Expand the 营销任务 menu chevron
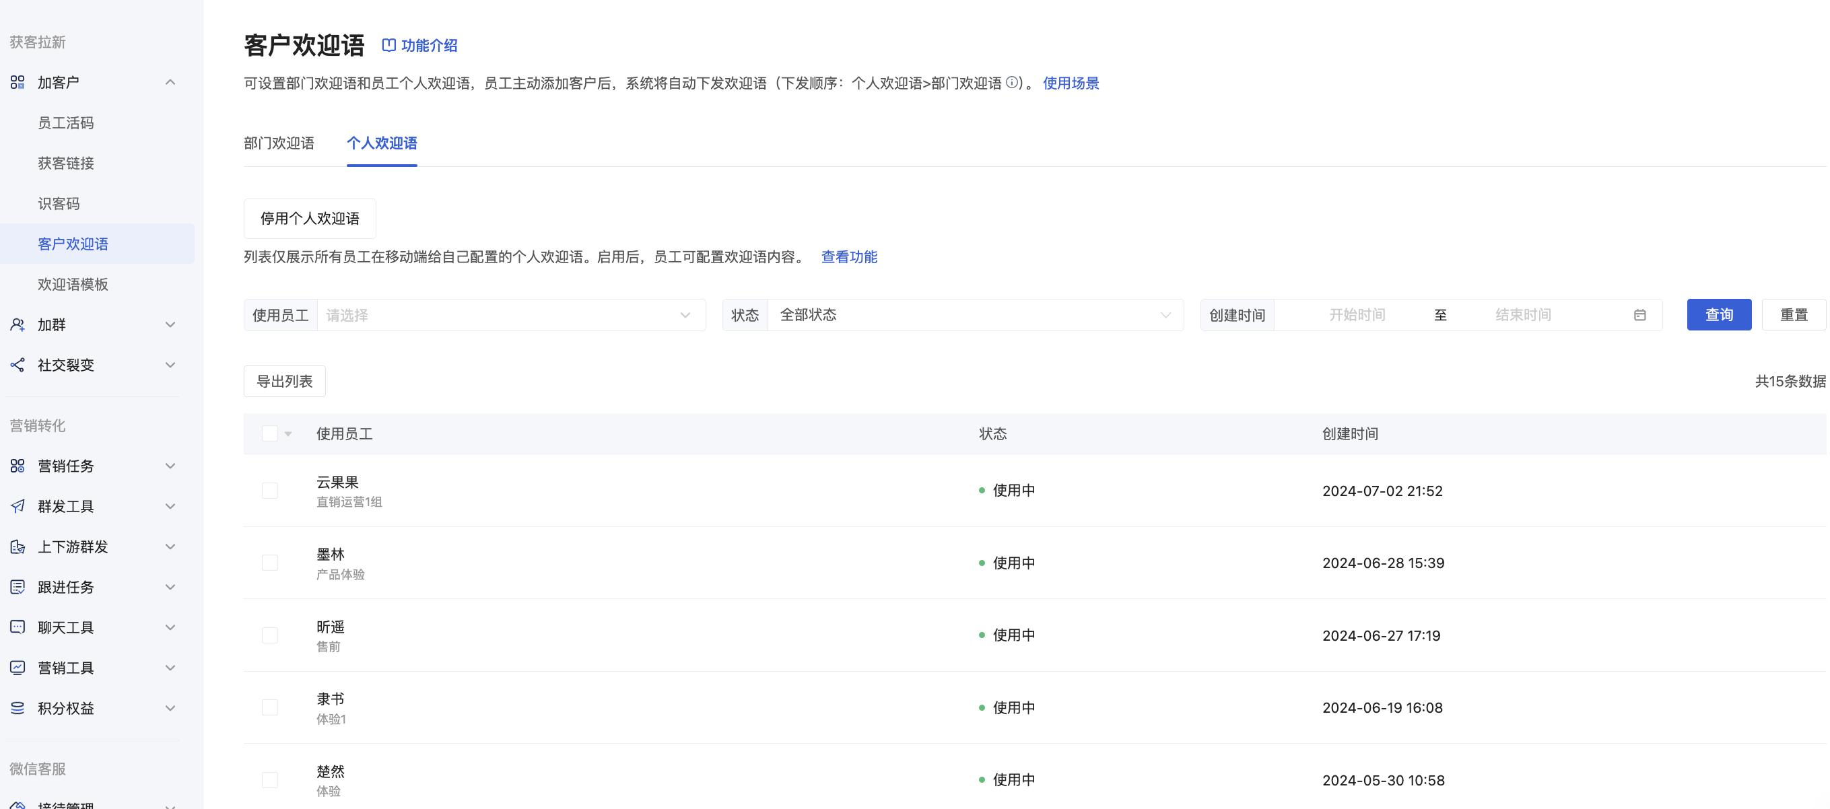The image size is (1830, 809). [x=170, y=466]
